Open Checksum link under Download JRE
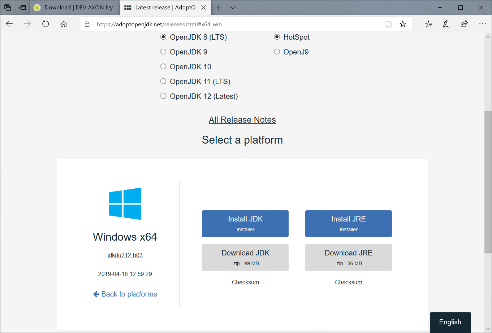The width and height of the screenshot is (492, 333). click(349, 282)
